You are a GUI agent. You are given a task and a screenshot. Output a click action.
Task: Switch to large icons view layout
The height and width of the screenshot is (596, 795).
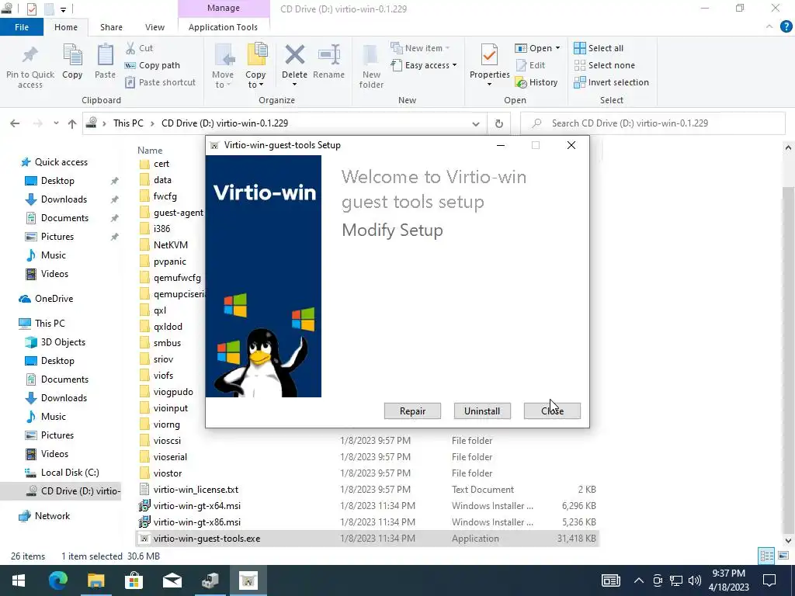click(783, 556)
